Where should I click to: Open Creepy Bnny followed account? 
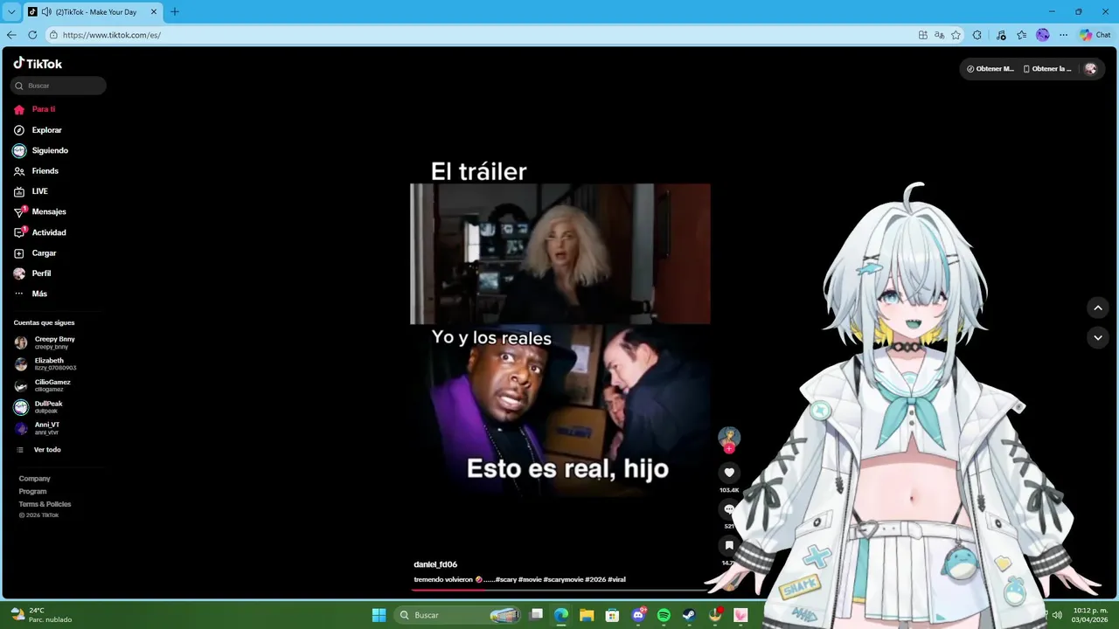point(45,342)
